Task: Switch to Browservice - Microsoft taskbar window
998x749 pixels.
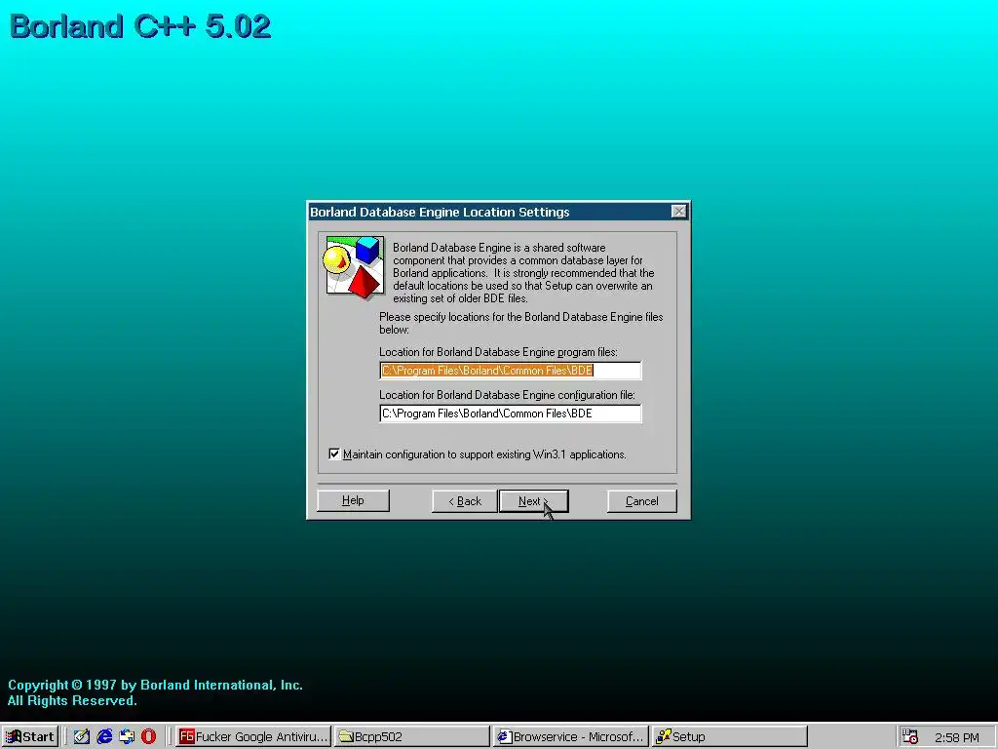Action: coord(571,737)
